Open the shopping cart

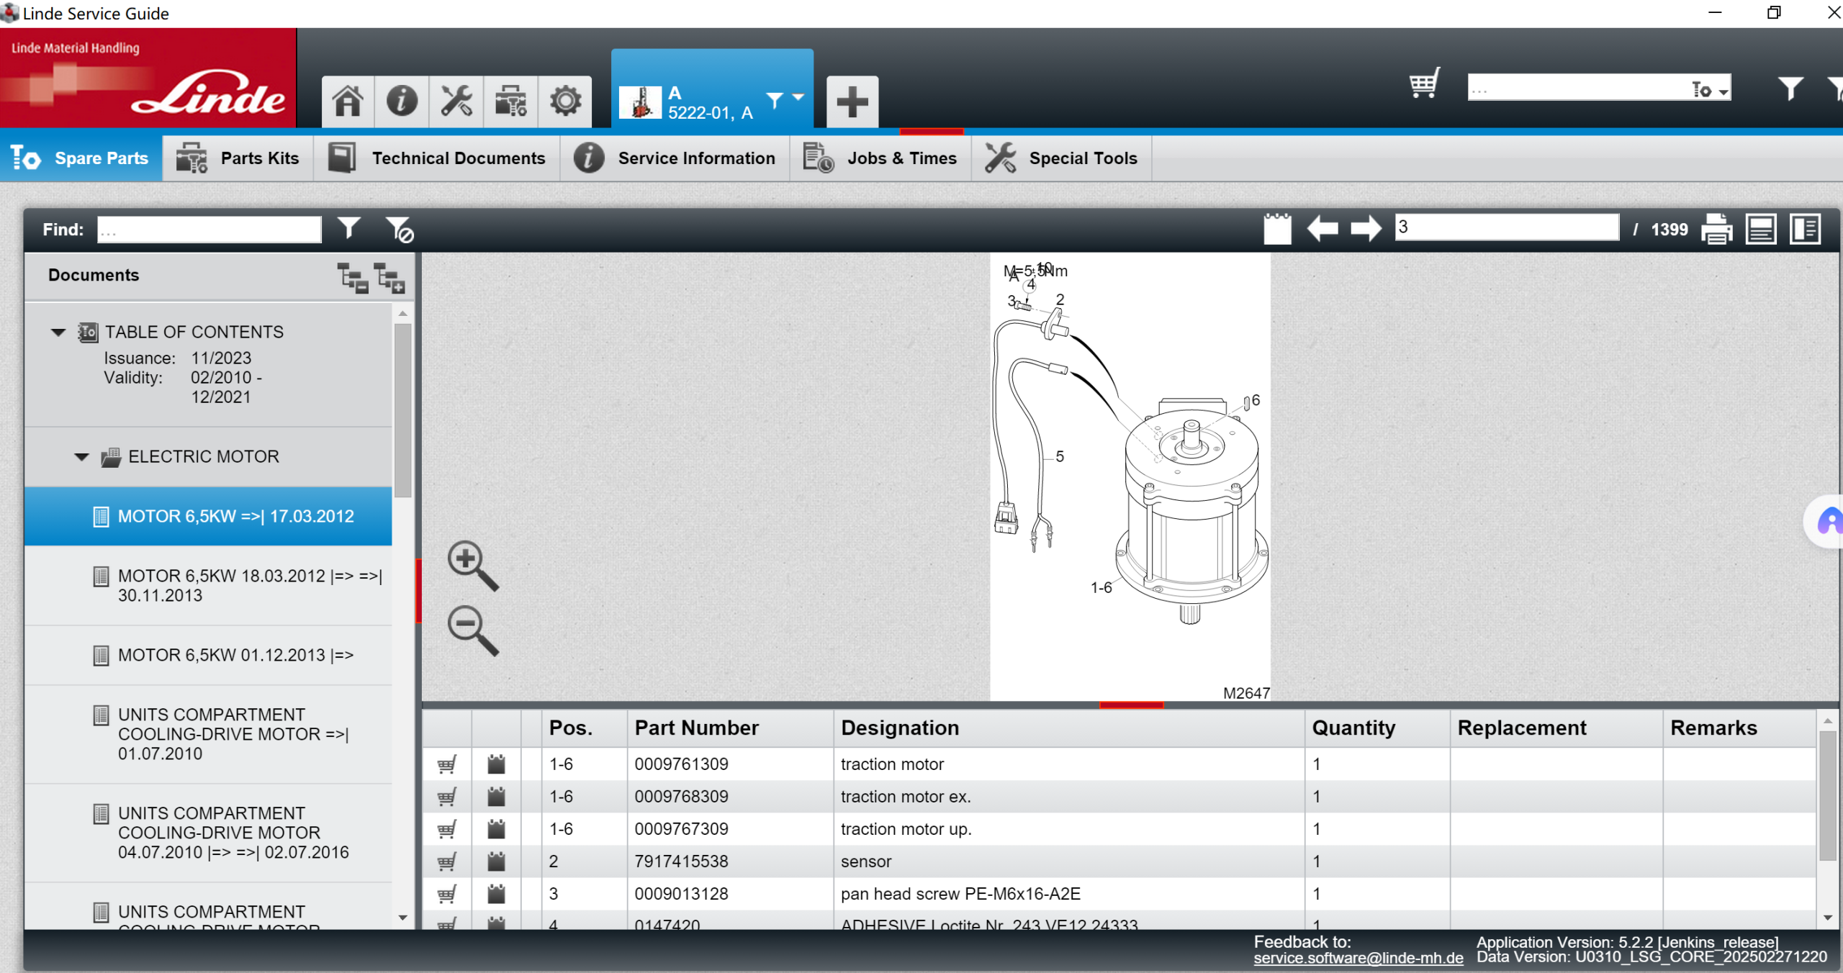pyautogui.click(x=1424, y=84)
